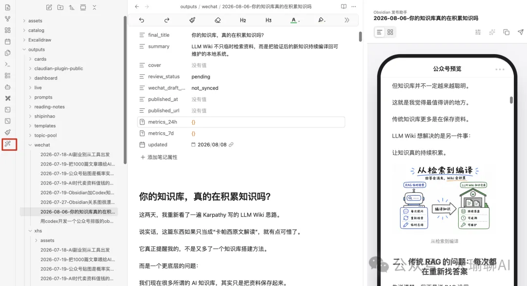This screenshot has width=527, height=286.
Task: Open the preview settings sliders icon
Action: point(478,32)
